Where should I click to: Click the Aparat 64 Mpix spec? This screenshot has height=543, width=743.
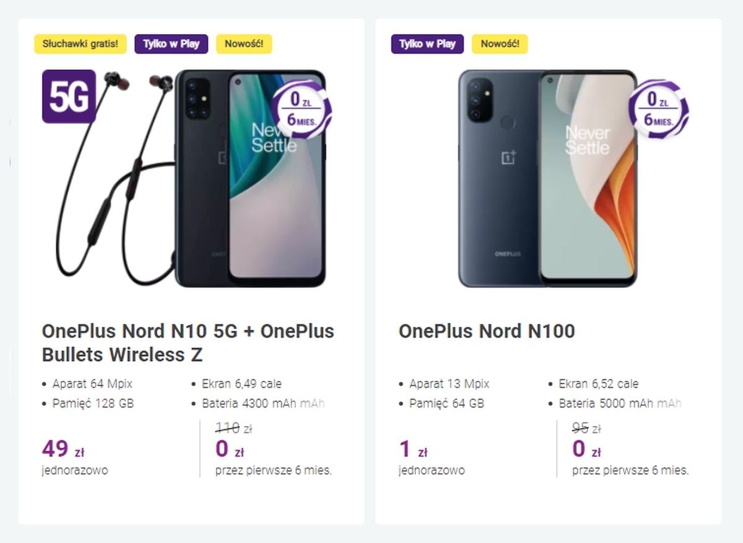(92, 384)
